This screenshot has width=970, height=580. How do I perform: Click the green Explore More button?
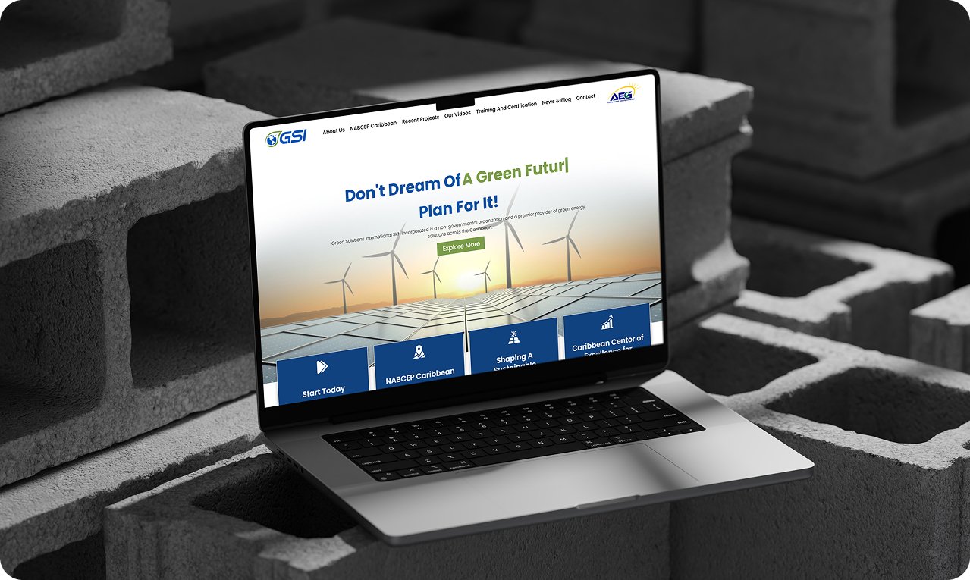point(460,246)
